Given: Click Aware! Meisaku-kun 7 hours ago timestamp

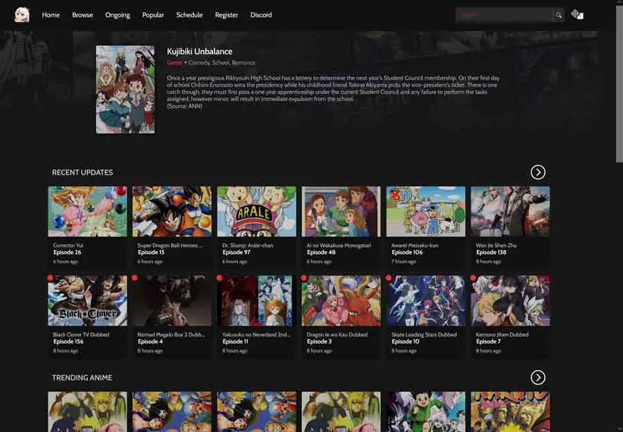Looking at the screenshot, I should (404, 262).
